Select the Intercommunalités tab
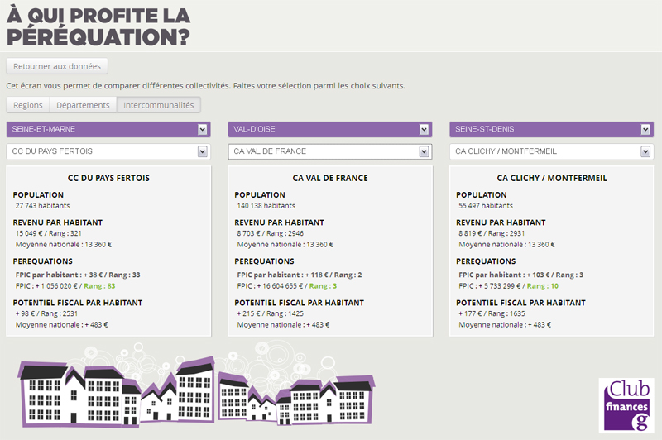The height and width of the screenshot is (440, 662). point(159,105)
